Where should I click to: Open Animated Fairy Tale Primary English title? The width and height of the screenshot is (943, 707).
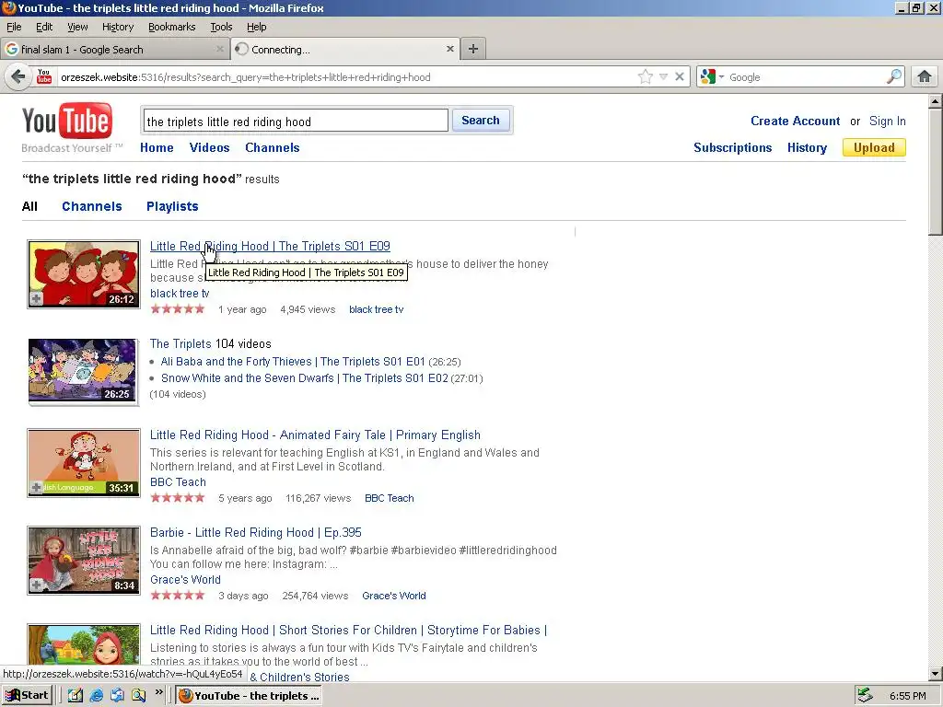click(x=315, y=435)
